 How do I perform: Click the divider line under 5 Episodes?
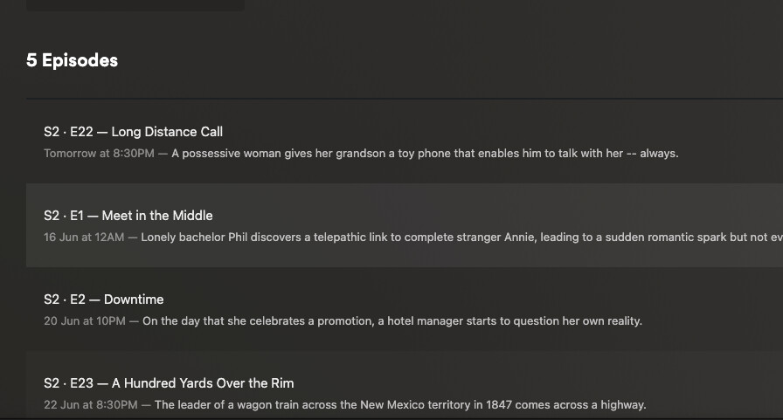coord(402,99)
